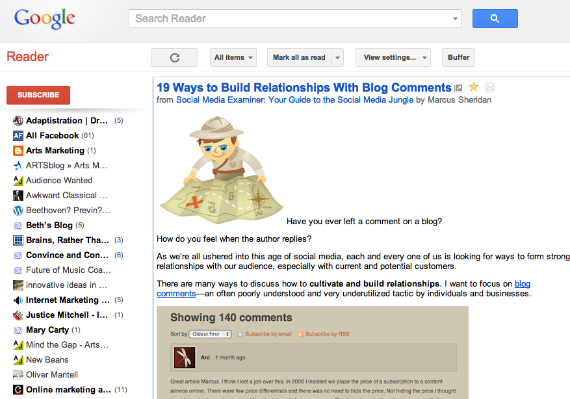Open the Oldest first sort dropdown
The height and width of the screenshot is (399, 570).
click(x=210, y=334)
